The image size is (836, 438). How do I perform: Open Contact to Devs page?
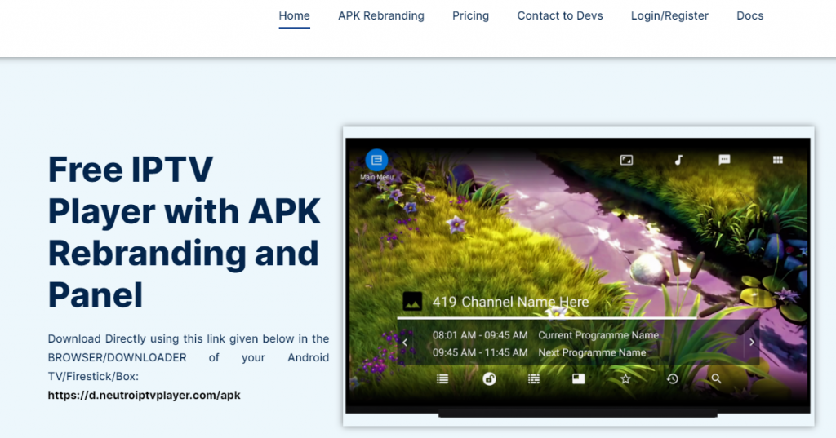560,16
